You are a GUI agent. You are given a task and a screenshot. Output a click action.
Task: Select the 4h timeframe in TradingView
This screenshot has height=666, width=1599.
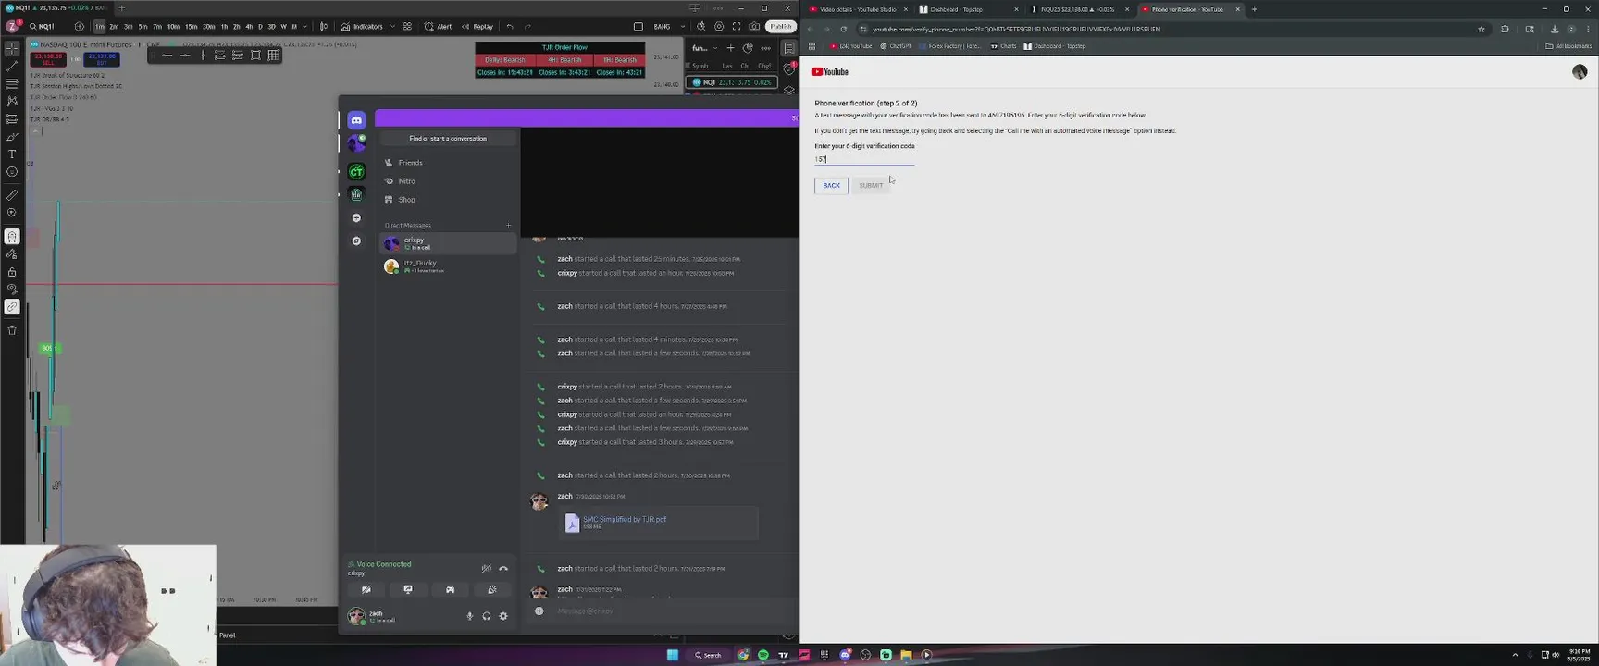point(248,27)
